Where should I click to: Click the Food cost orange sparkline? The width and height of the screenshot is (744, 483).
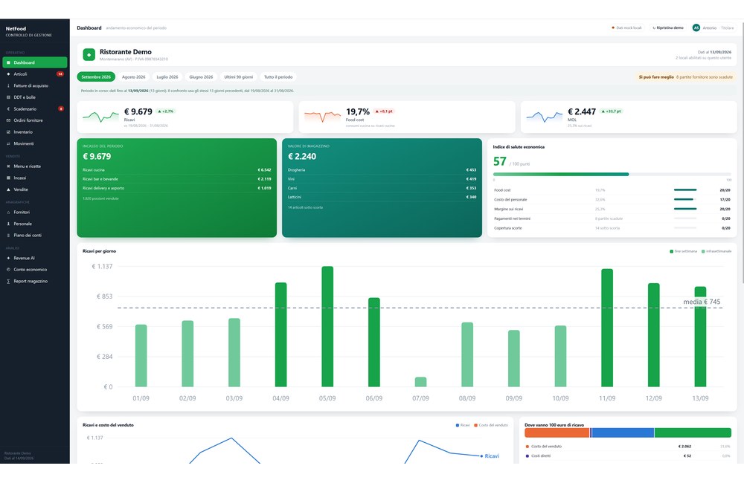323,116
